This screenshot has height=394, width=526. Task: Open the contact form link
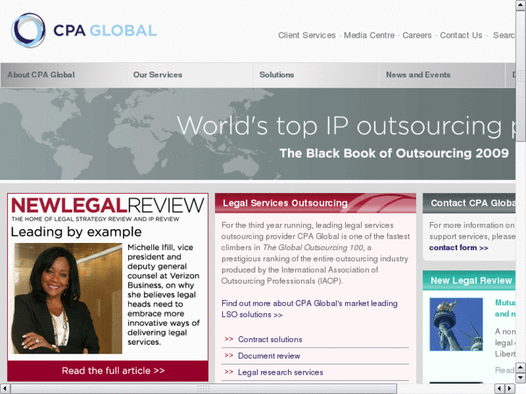click(x=459, y=248)
